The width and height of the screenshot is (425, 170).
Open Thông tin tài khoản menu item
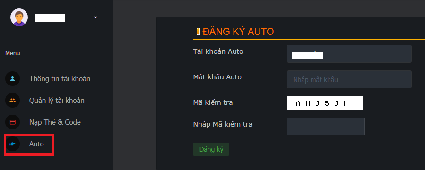click(60, 79)
